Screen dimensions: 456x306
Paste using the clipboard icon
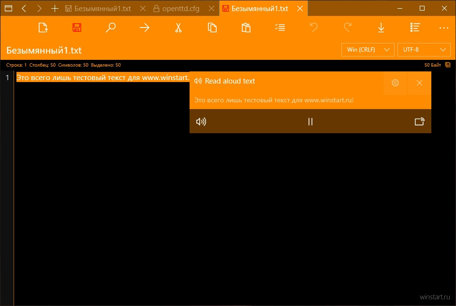(x=246, y=28)
